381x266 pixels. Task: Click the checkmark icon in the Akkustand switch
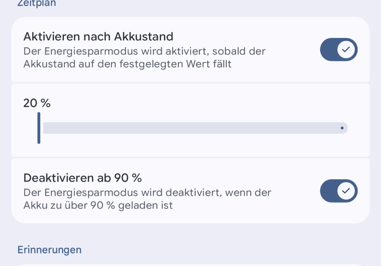pyautogui.click(x=346, y=50)
